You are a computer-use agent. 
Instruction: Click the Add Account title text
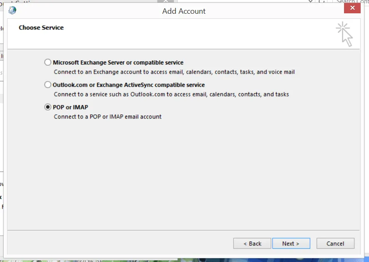coord(183,11)
